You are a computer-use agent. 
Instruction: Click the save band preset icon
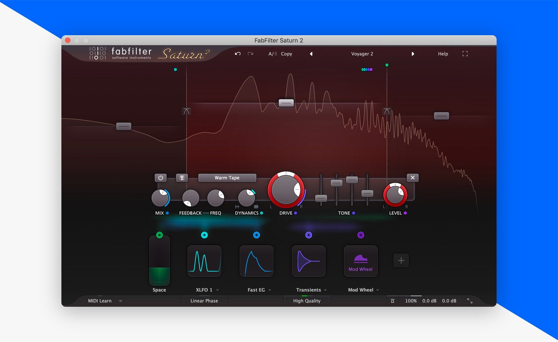(x=182, y=177)
